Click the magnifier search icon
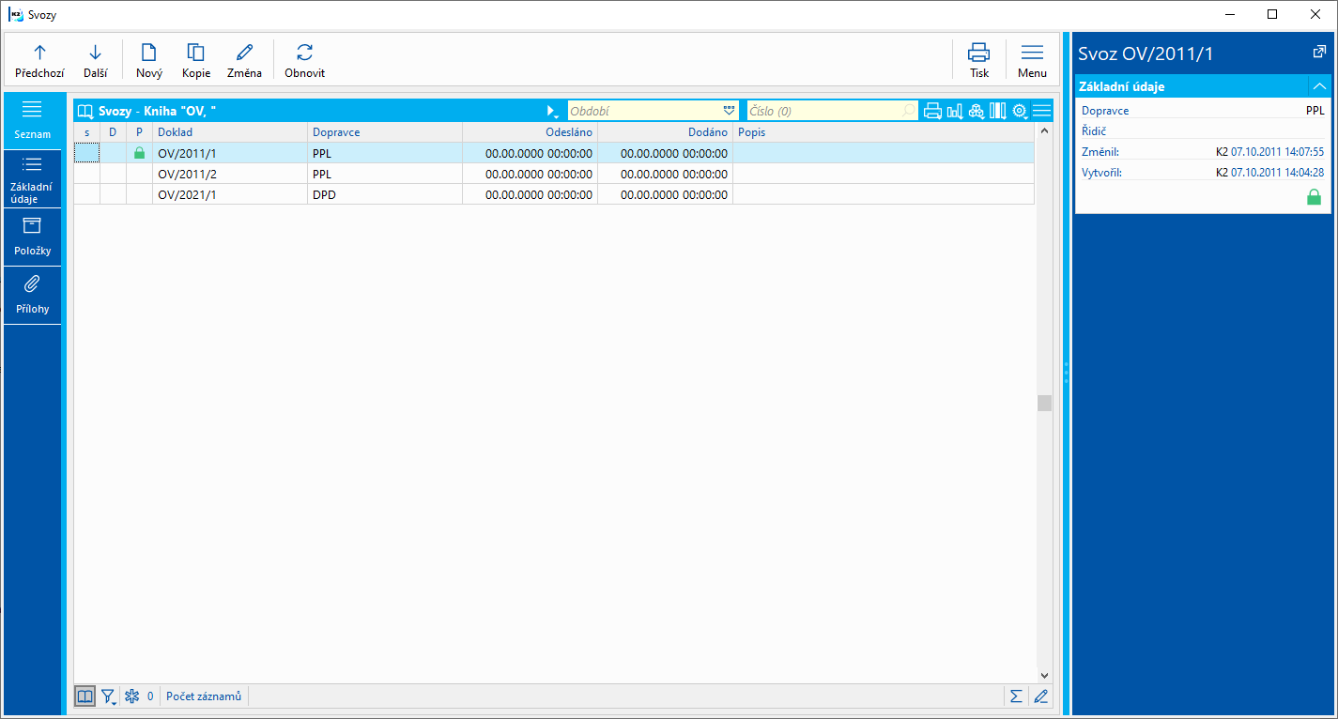 (x=909, y=111)
